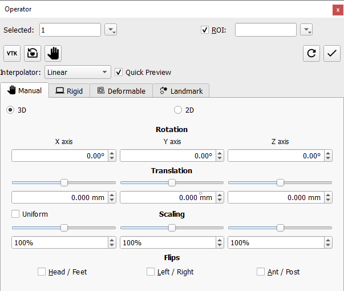Switch to the Landmark tab
344x291 pixels.
181,90
